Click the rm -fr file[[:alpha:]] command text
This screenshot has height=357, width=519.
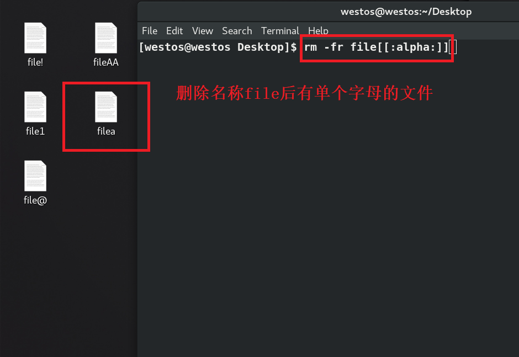[x=376, y=47]
